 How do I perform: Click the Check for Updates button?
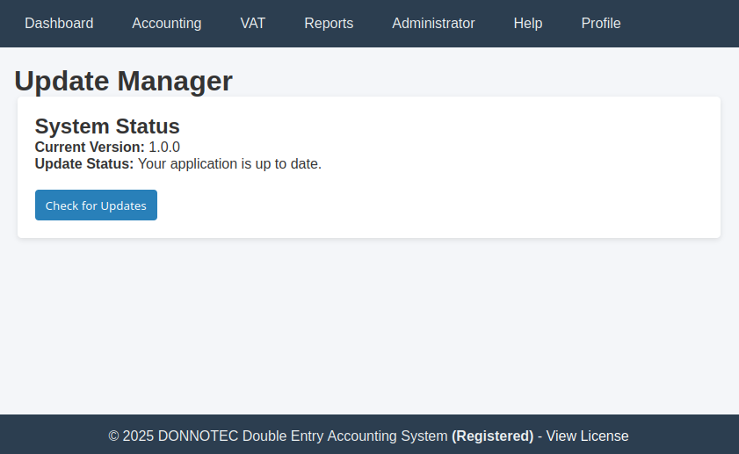pyautogui.click(x=96, y=205)
